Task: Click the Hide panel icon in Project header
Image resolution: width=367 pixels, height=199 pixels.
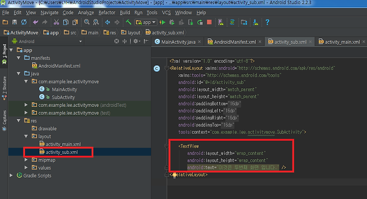Action: (146, 41)
